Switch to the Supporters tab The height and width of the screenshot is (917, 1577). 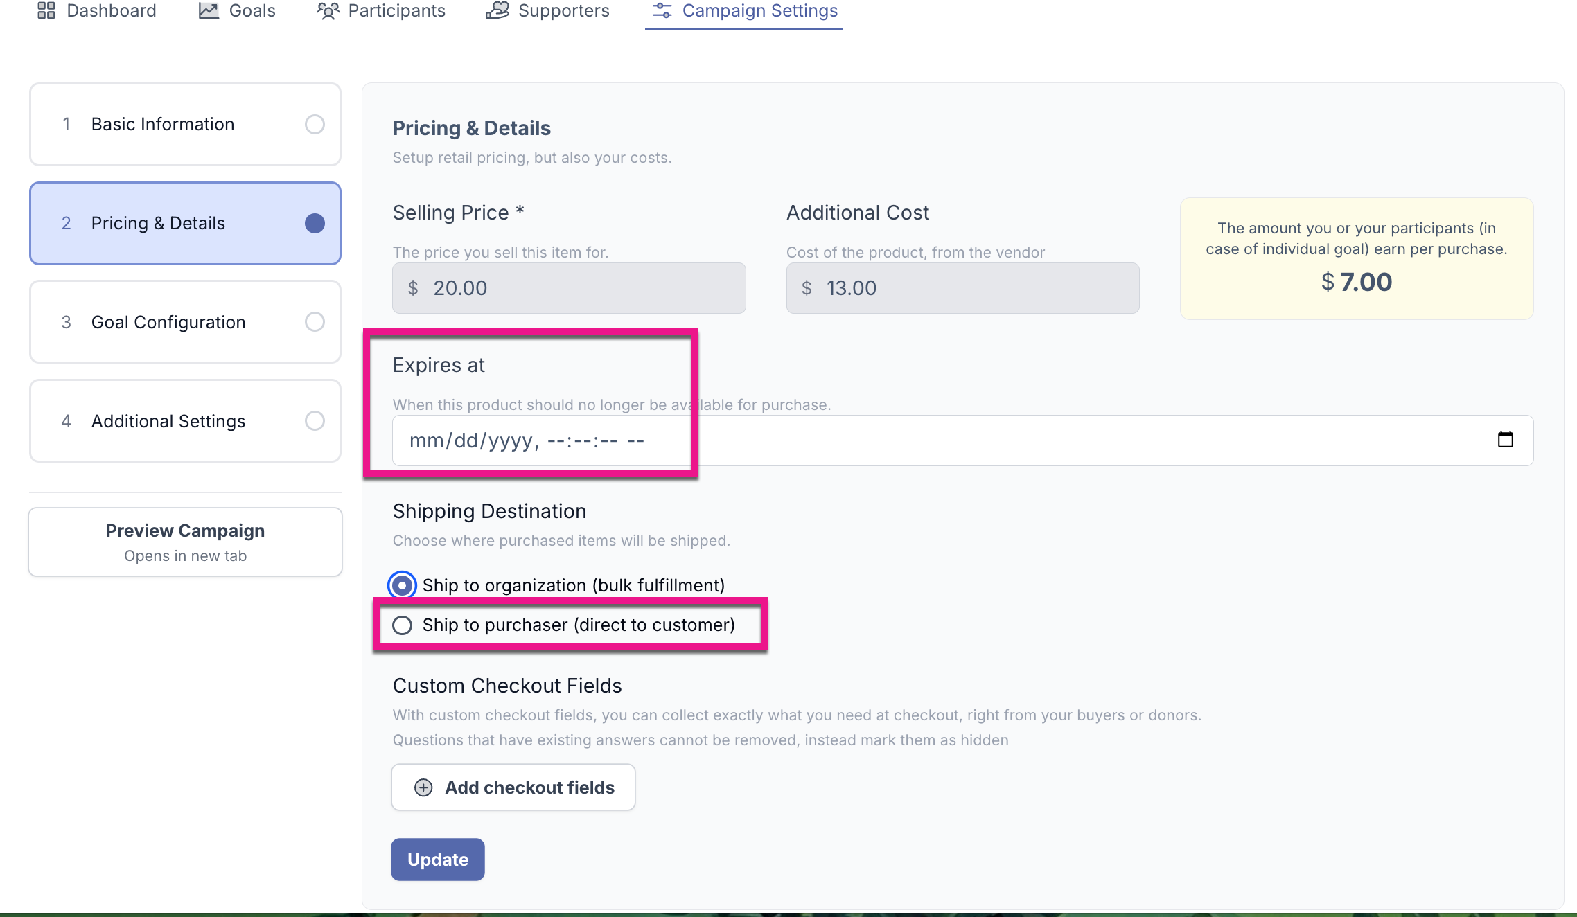coord(547,11)
